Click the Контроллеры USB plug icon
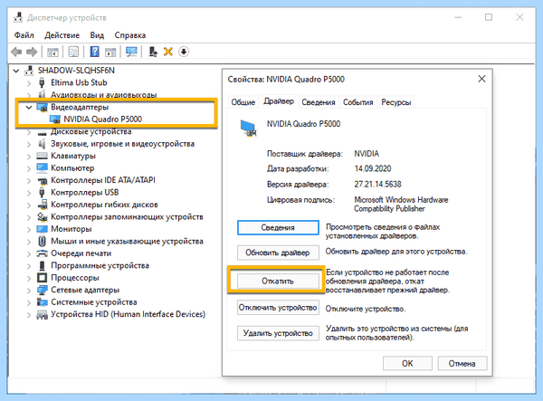 [x=42, y=192]
